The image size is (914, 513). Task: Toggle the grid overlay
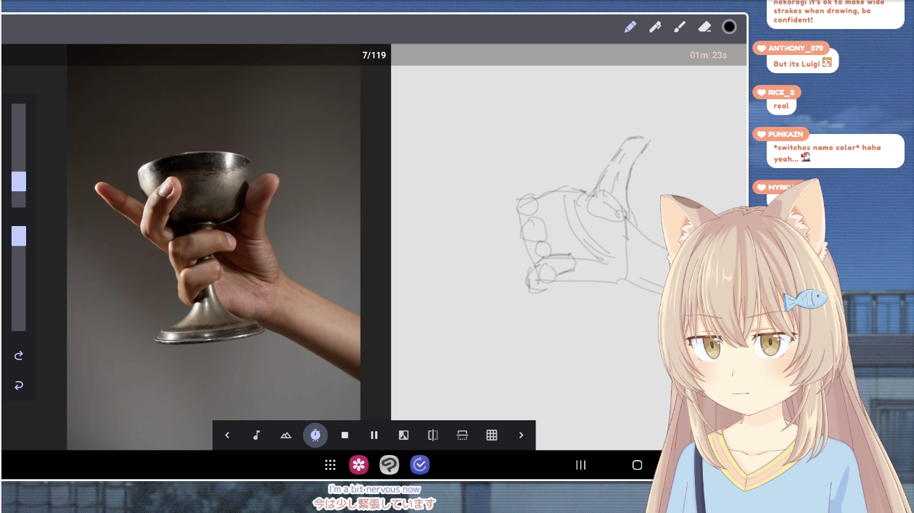[x=492, y=435]
